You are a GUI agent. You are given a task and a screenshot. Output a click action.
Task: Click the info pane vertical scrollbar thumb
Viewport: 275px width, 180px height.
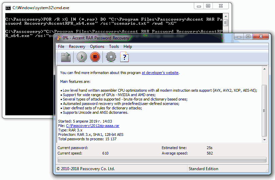tap(264, 110)
